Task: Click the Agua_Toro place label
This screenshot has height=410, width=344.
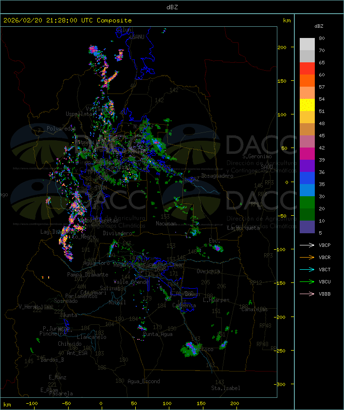Action: (96, 263)
